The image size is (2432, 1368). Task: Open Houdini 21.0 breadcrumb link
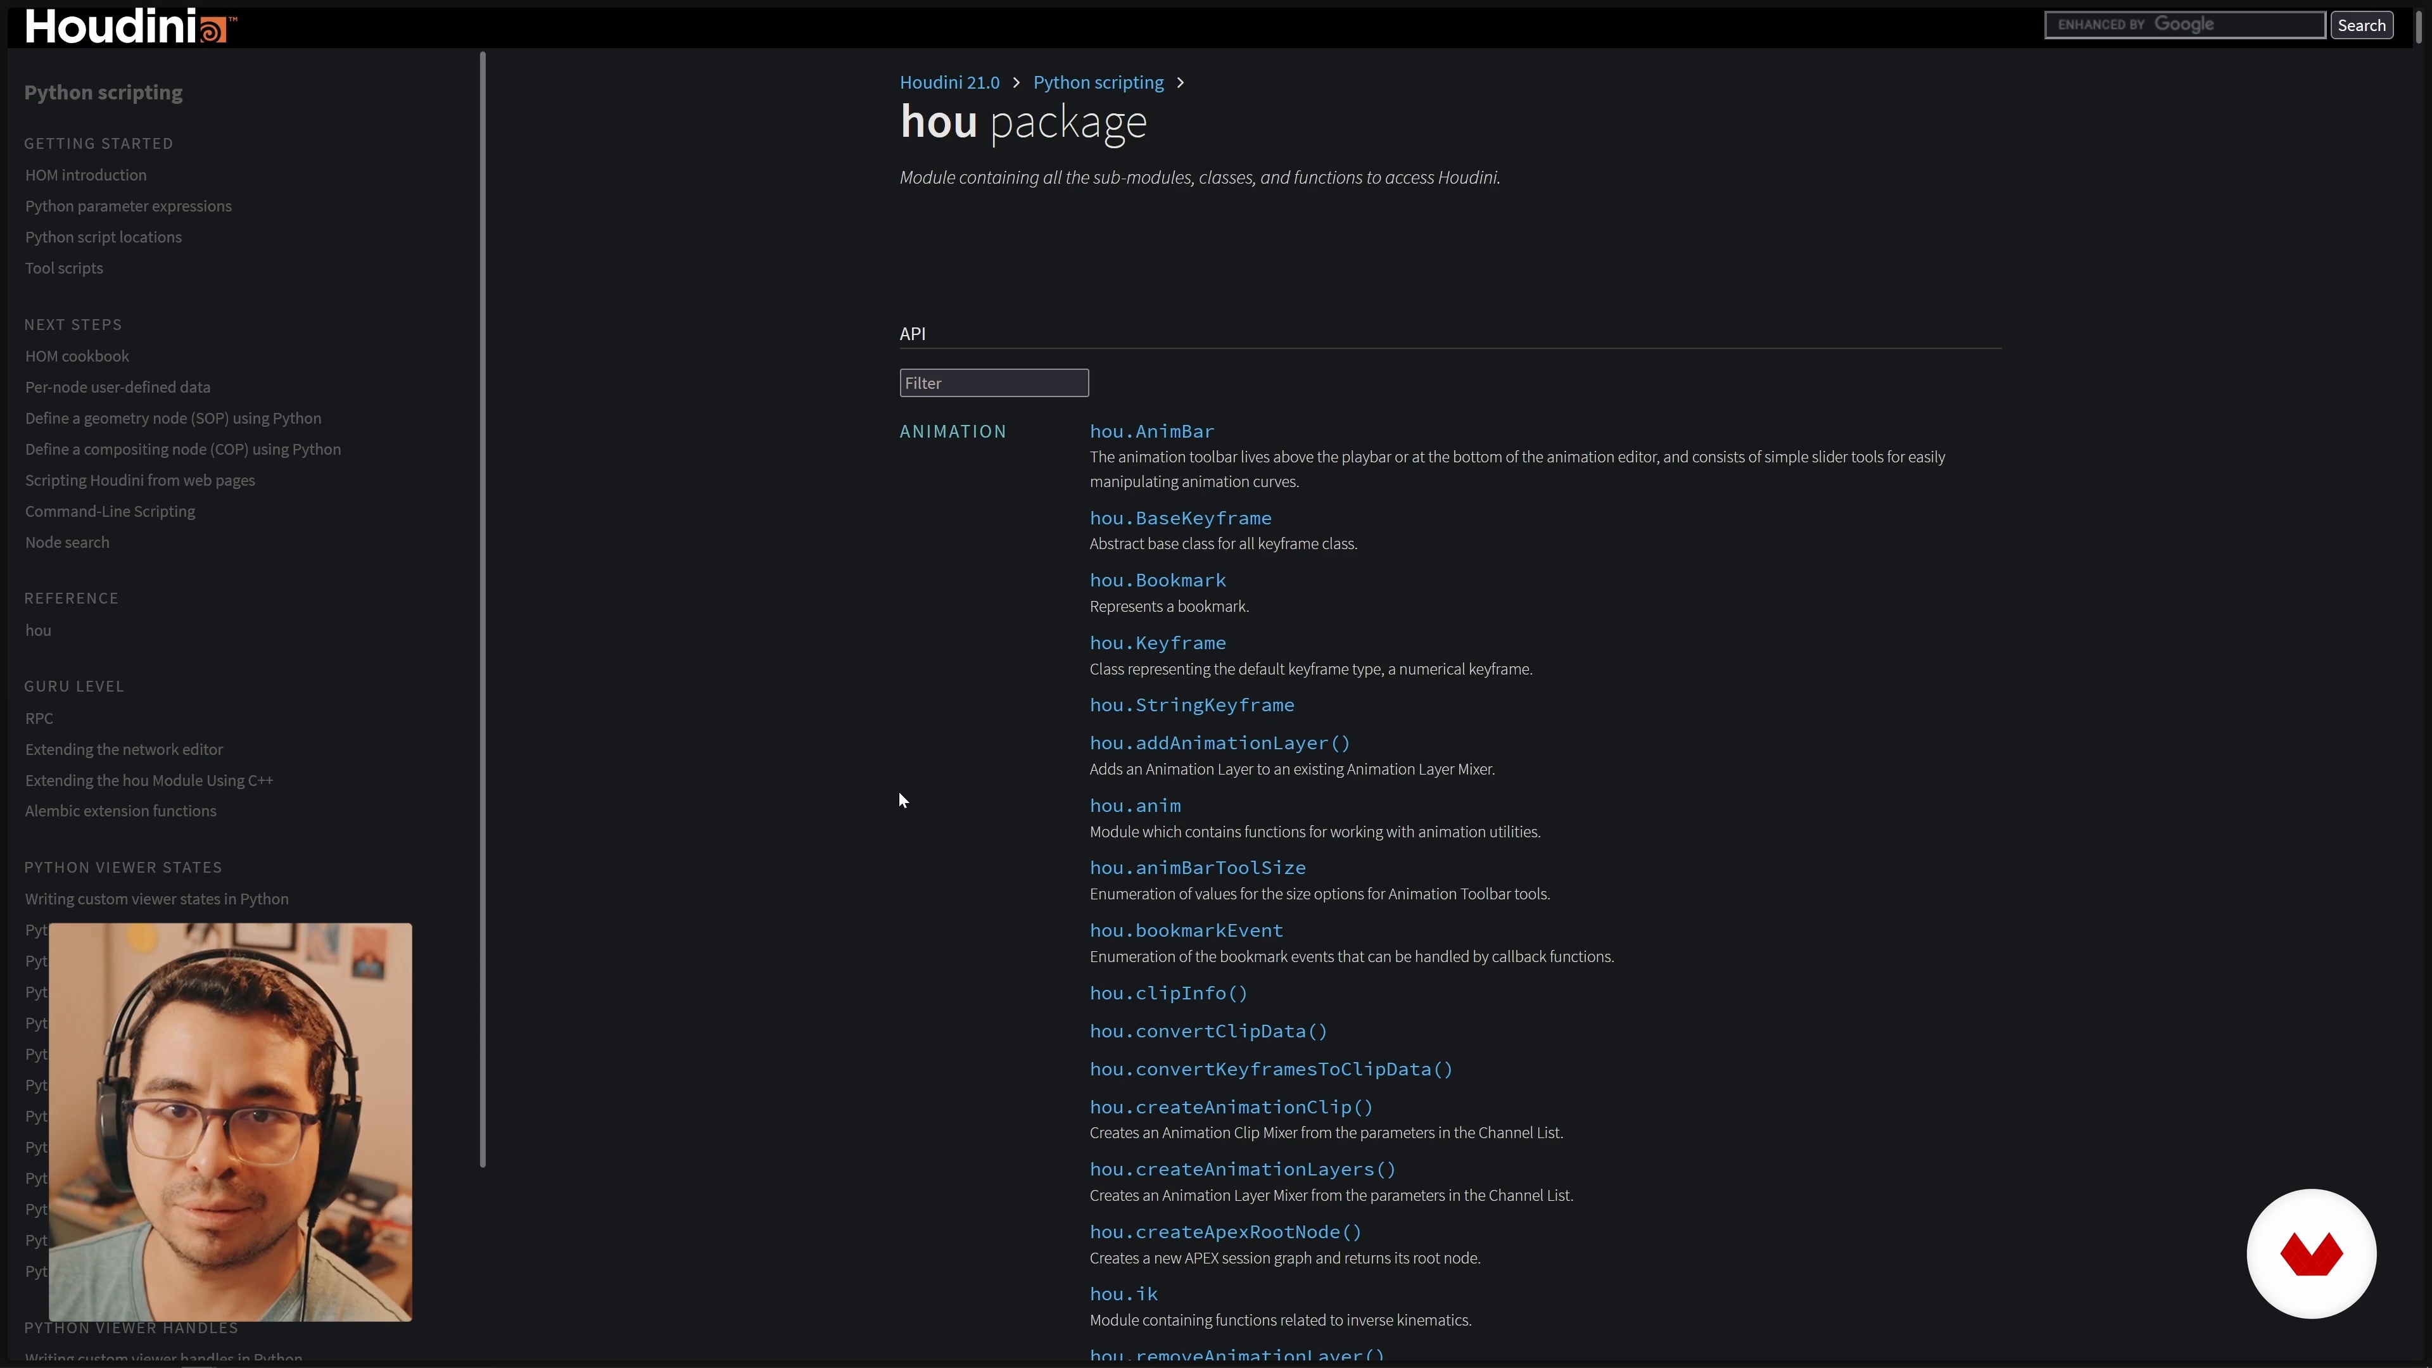tap(949, 83)
